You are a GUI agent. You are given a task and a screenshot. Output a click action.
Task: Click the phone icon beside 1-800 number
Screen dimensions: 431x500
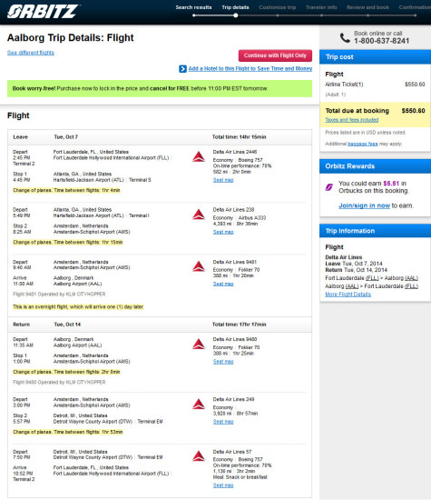tap(345, 37)
